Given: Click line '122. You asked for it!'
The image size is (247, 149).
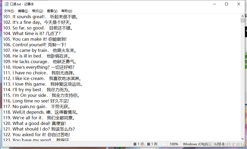Looking at the screenshot, I should pos(37,135).
